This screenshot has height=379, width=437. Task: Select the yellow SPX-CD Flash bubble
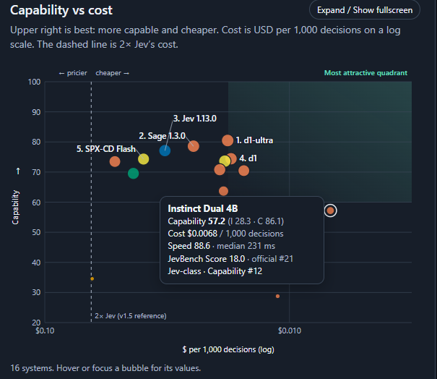pos(144,159)
